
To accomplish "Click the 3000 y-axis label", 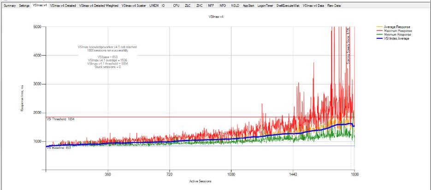I will click(x=38, y=84).
